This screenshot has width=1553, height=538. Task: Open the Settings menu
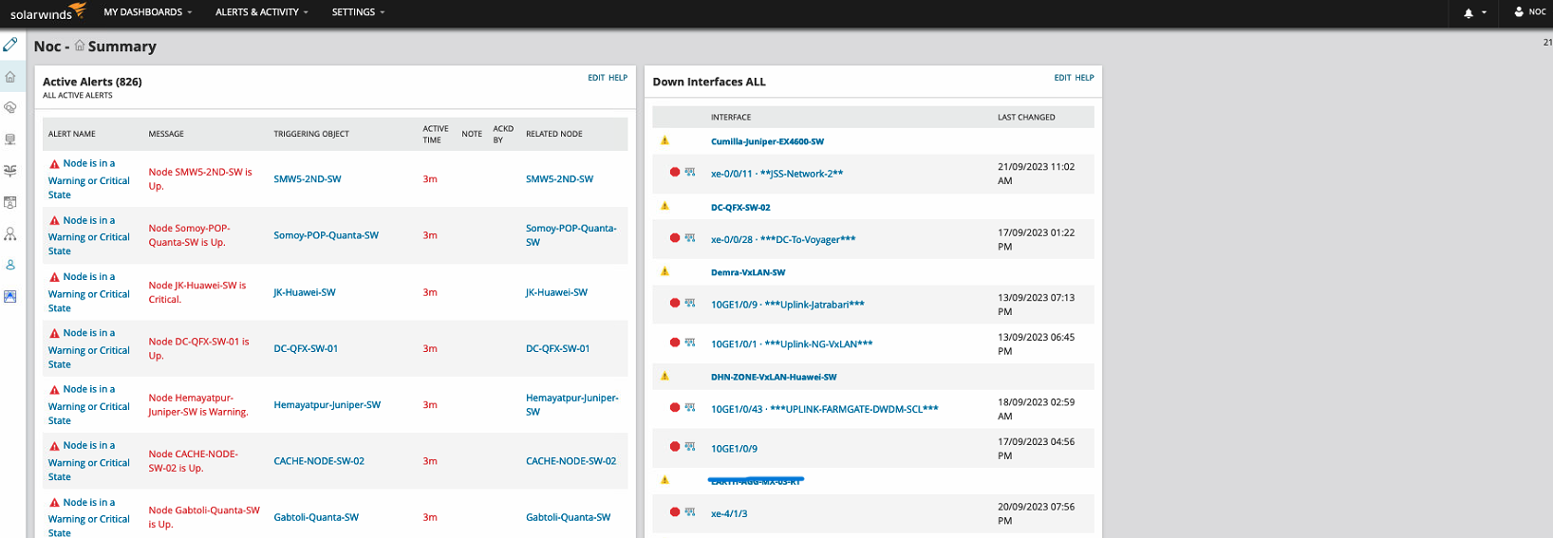(x=358, y=12)
